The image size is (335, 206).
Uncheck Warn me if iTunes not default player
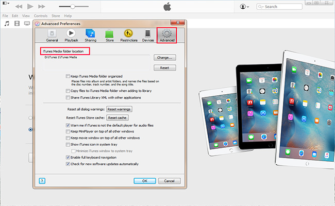[68, 125]
